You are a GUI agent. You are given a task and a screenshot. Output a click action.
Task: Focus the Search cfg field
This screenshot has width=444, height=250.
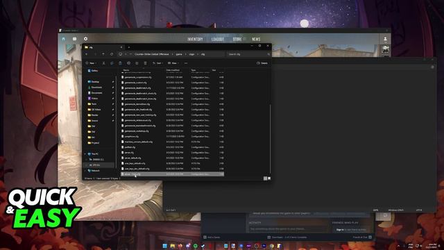pyautogui.click(x=248, y=54)
